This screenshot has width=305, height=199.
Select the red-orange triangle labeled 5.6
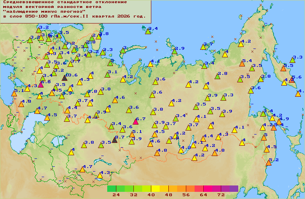[291, 80]
